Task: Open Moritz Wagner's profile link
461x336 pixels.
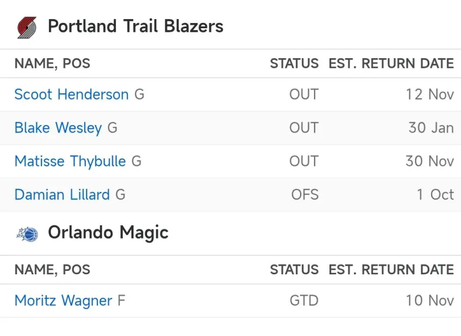Action: pyautogui.click(x=63, y=301)
